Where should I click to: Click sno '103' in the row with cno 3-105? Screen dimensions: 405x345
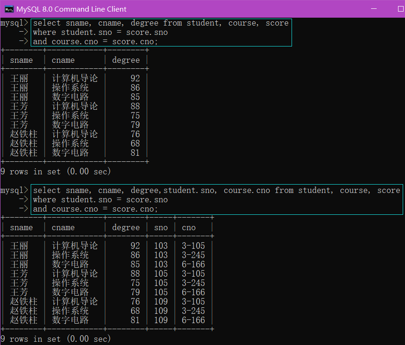161,245
